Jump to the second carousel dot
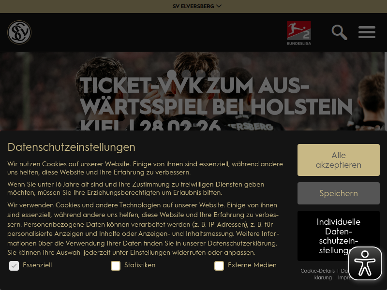The width and height of the screenshot is (387, 290). 186,74
